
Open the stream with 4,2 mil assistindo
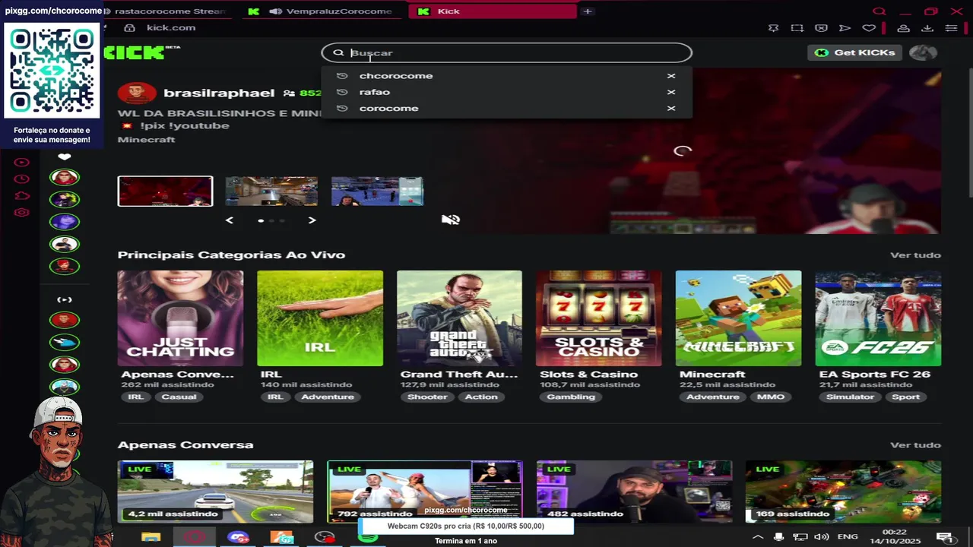coord(215,492)
